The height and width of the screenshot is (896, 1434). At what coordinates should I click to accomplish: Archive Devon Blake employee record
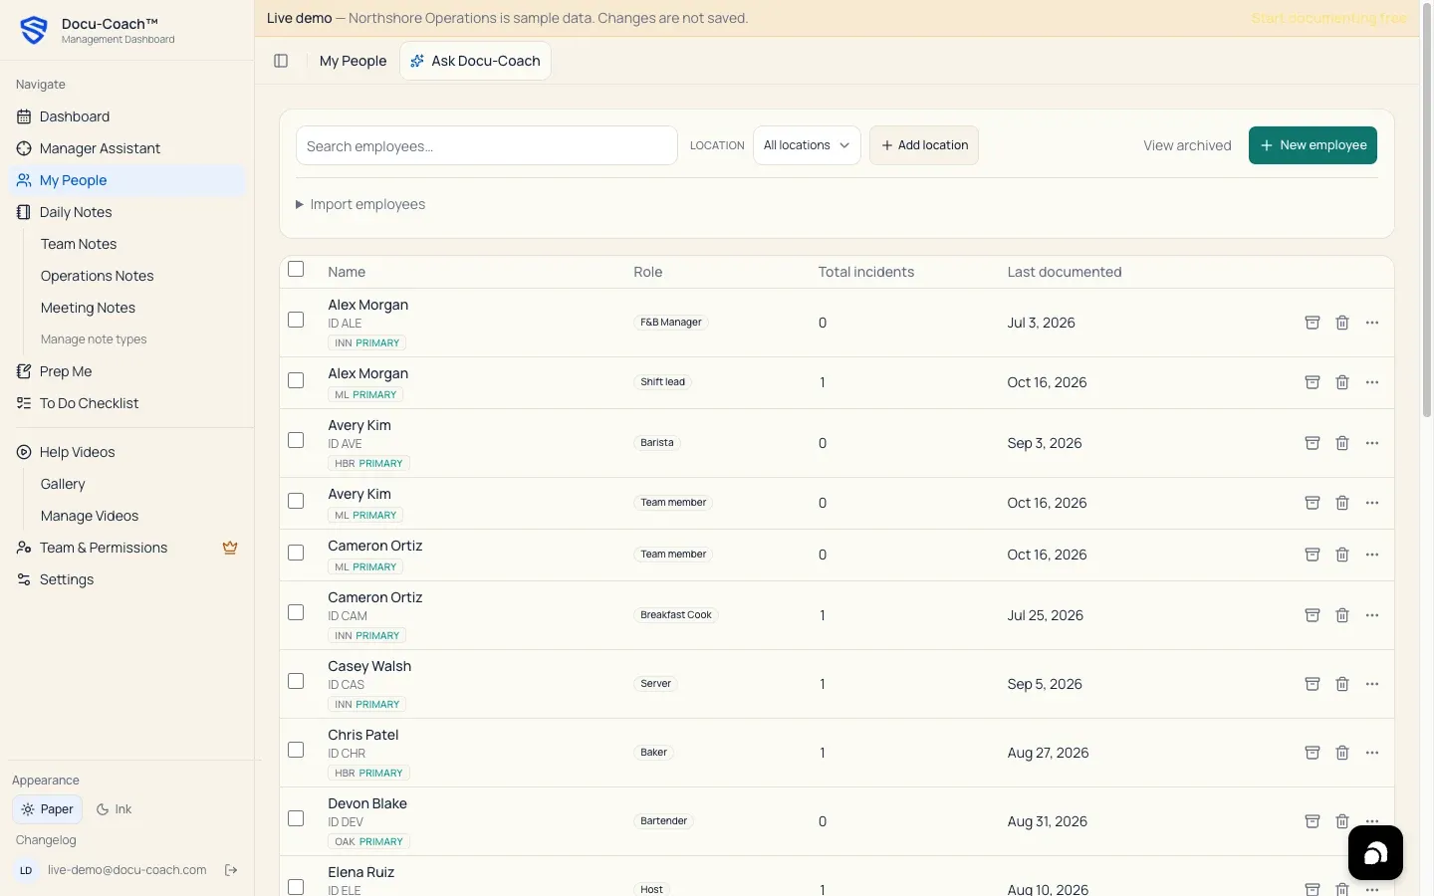(1313, 821)
